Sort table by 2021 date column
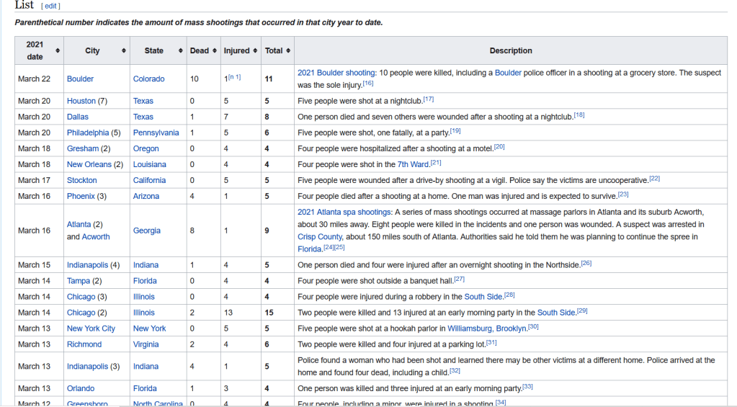 pyautogui.click(x=57, y=50)
